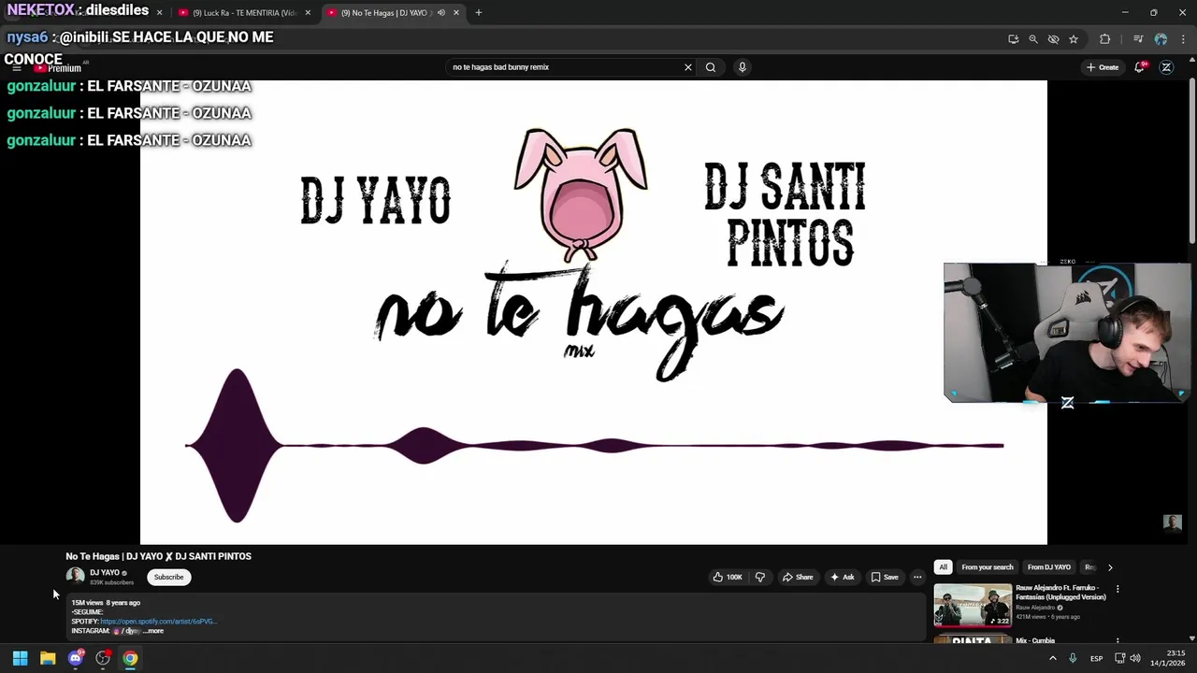This screenshot has width=1197, height=673.
Task: Open the YouTube notifications bell
Action: click(1140, 67)
